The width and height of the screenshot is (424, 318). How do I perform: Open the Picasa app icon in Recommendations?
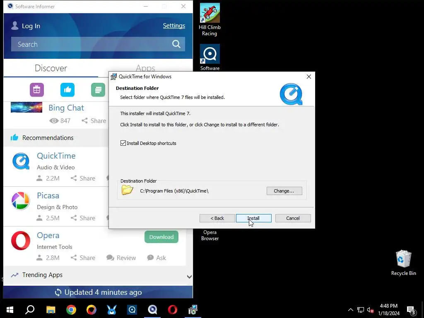(x=21, y=201)
